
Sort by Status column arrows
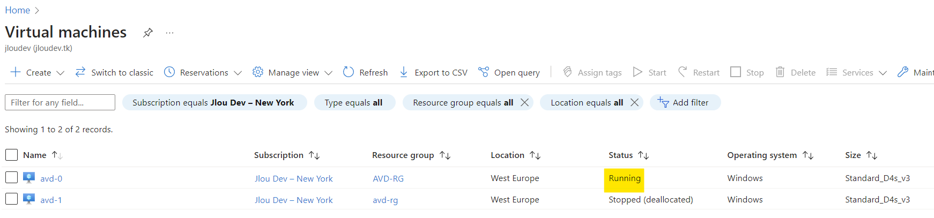coord(643,155)
